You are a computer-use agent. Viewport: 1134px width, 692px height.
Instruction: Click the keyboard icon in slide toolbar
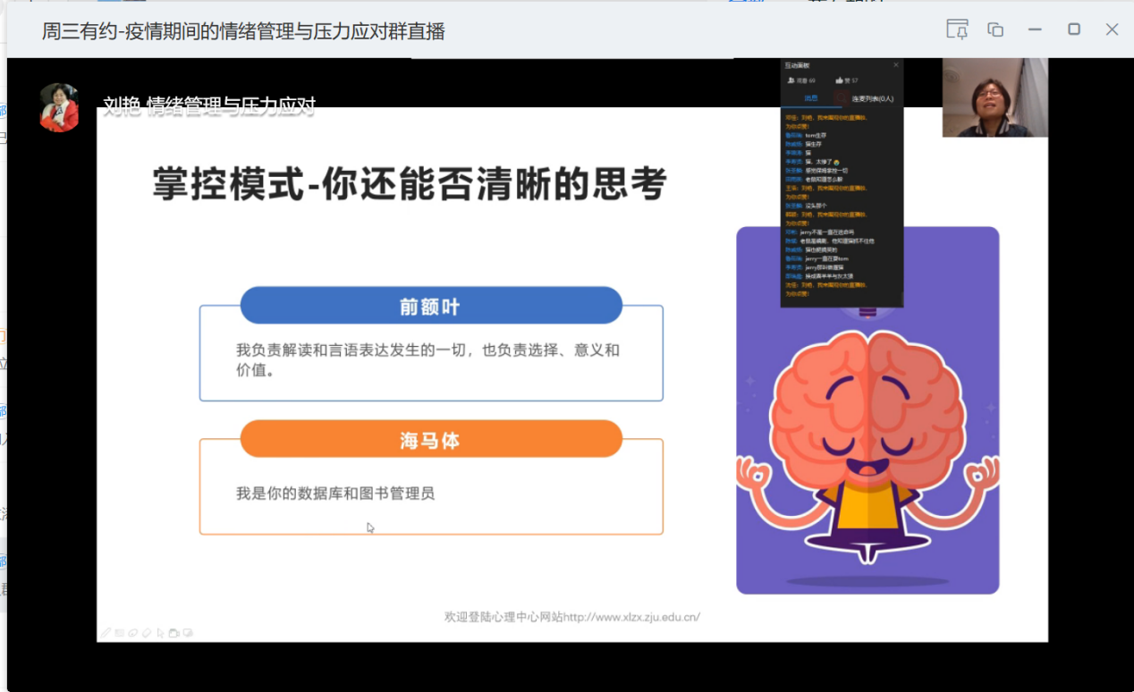click(119, 633)
